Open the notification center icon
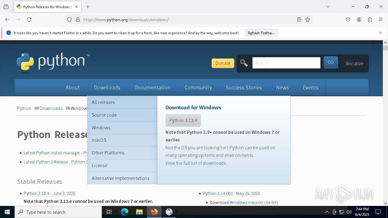Viewport: 388px width, 218px height. pos(378,212)
